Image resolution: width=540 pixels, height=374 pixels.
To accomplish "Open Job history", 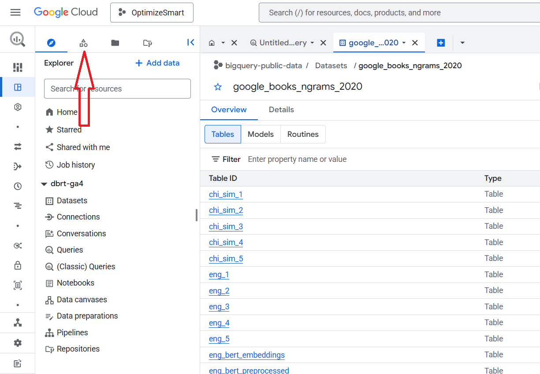I will 70,165.
